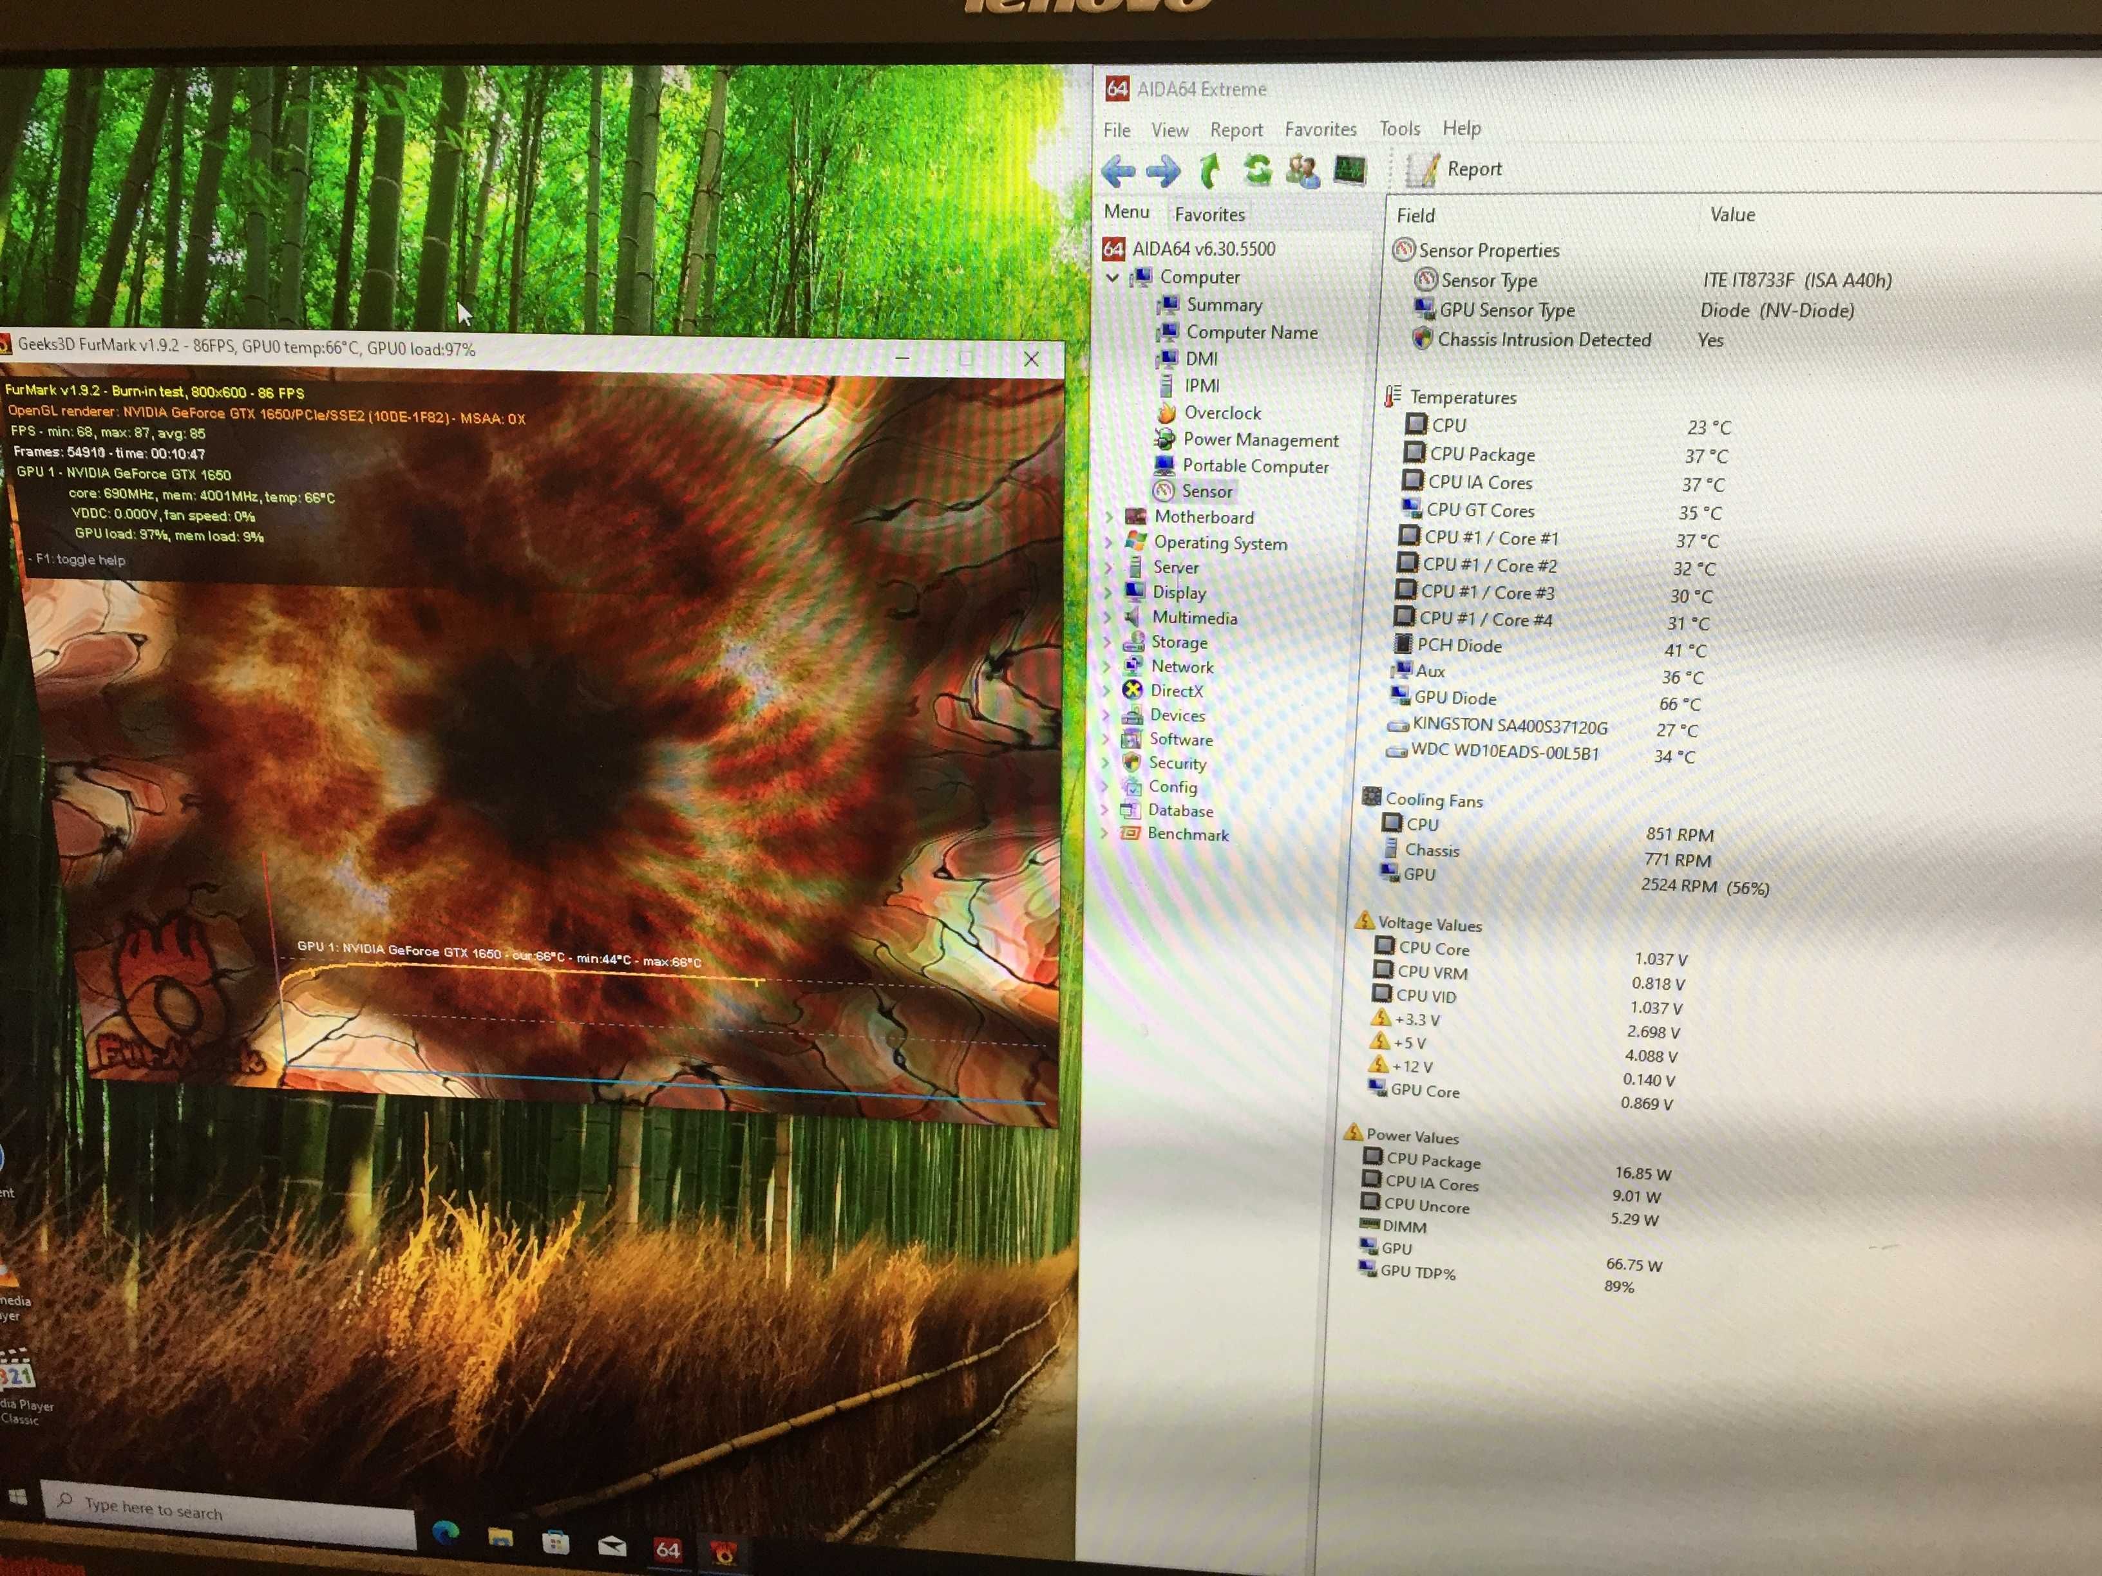Click the Windows Start button
2102x1576 pixels.
17,1498
